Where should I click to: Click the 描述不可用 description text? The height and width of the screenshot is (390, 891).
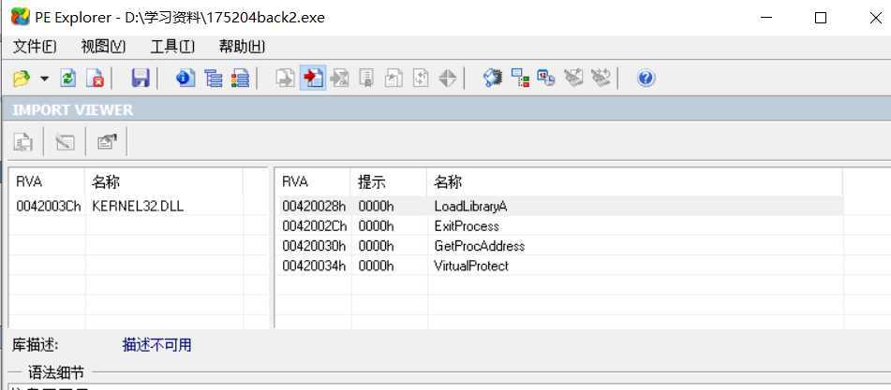coord(156,345)
